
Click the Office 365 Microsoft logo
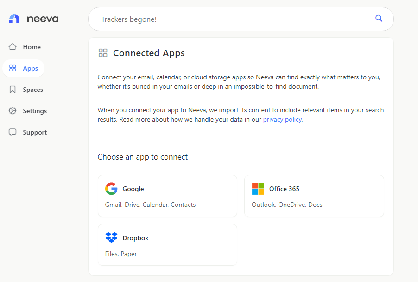[x=258, y=189]
